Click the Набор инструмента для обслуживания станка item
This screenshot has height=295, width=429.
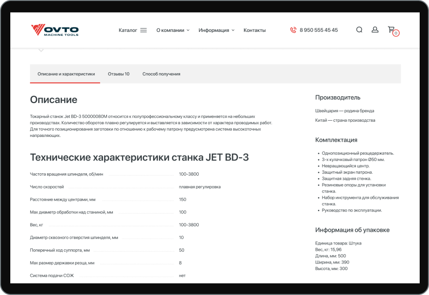pyautogui.click(x=360, y=201)
